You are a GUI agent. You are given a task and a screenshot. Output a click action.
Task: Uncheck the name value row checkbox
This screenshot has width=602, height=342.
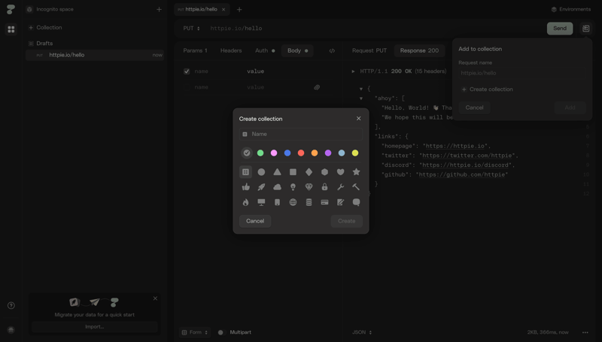[187, 71]
